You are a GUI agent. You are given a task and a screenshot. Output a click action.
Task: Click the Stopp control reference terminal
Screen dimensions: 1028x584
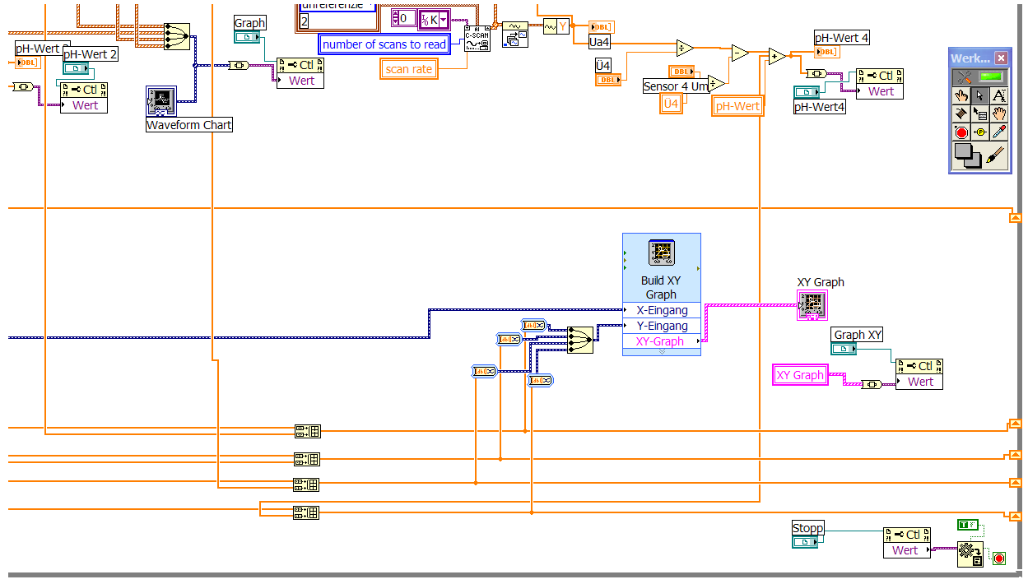805,542
